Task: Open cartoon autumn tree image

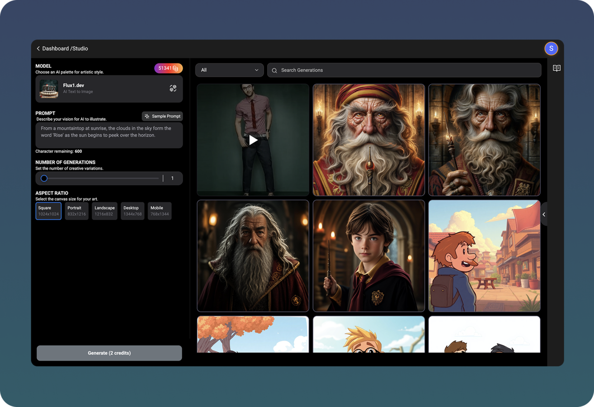Action: click(x=253, y=334)
